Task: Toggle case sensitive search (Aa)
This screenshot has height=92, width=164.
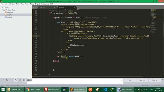Action: point(7,80)
